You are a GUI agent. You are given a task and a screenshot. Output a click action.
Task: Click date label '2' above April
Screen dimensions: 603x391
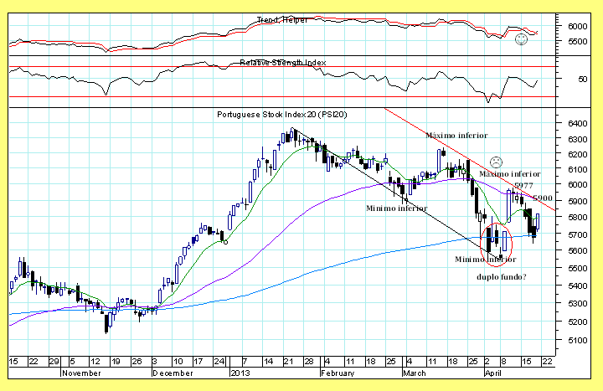click(x=487, y=362)
